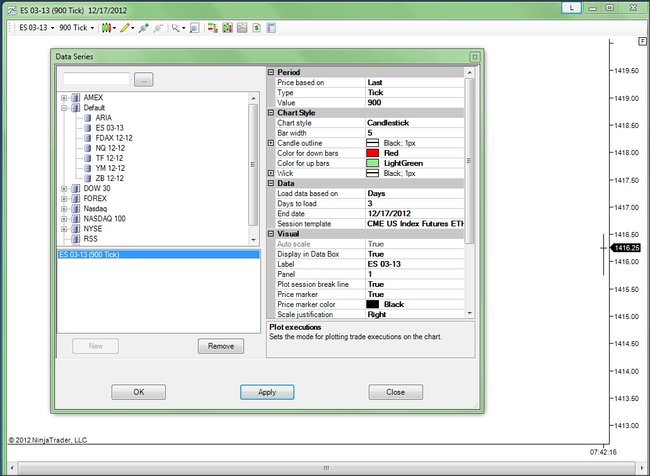Expand the NYSE instrument list
This screenshot has height=476, width=650.
point(64,229)
